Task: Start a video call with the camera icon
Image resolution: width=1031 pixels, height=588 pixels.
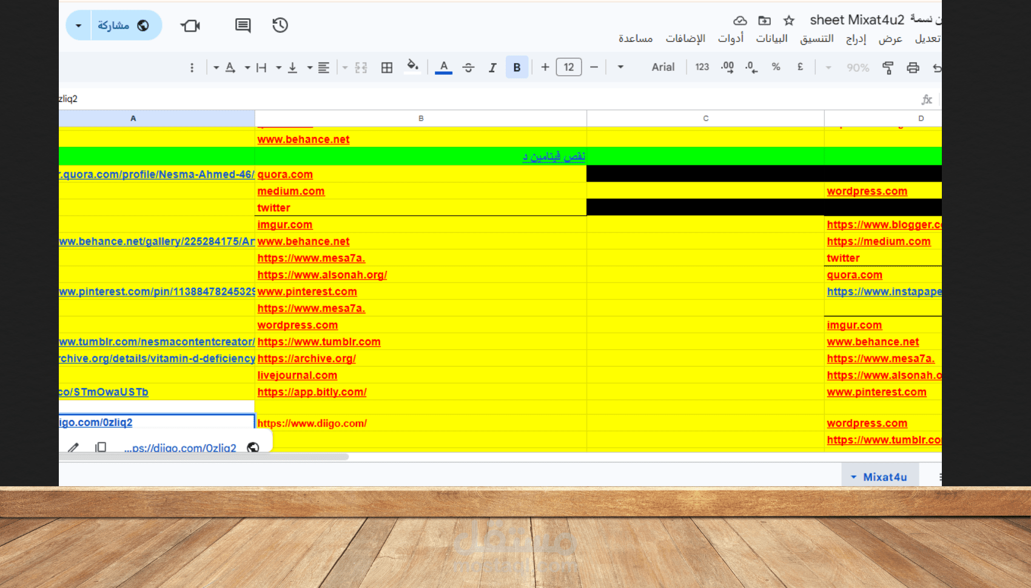Action: (x=190, y=25)
